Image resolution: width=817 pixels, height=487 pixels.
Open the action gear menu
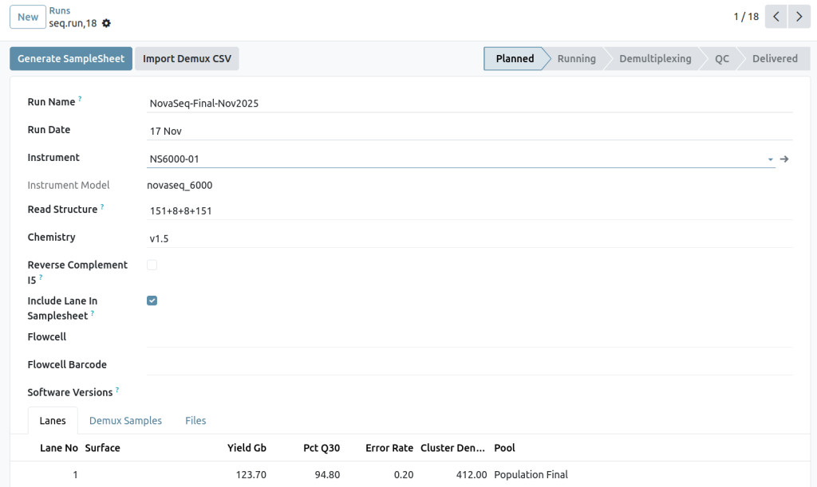click(x=106, y=23)
